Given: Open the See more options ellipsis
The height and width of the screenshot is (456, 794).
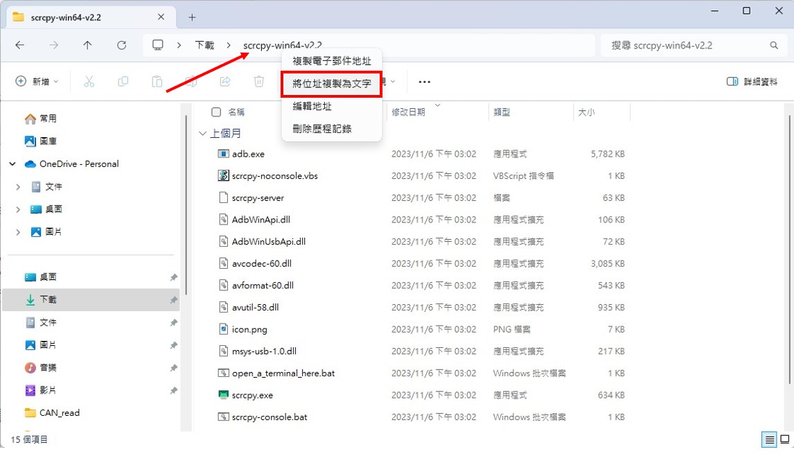Looking at the screenshot, I should [x=424, y=82].
